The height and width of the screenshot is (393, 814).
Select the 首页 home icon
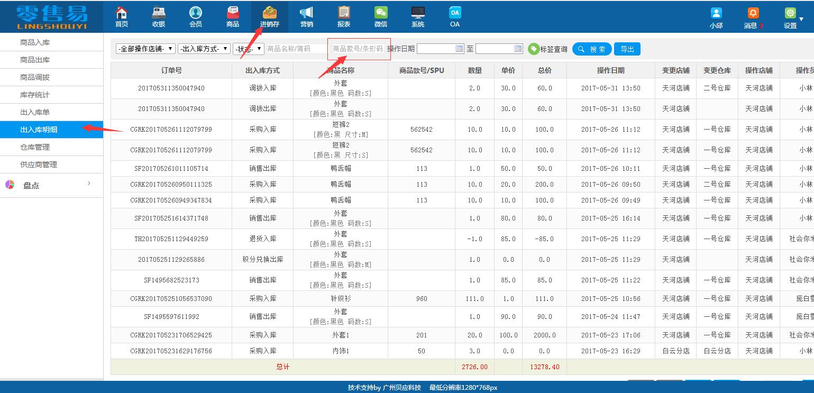tap(121, 16)
